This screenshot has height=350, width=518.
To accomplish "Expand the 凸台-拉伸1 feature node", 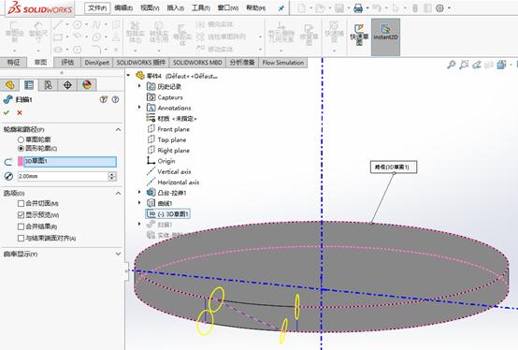I will [x=139, y=192].
